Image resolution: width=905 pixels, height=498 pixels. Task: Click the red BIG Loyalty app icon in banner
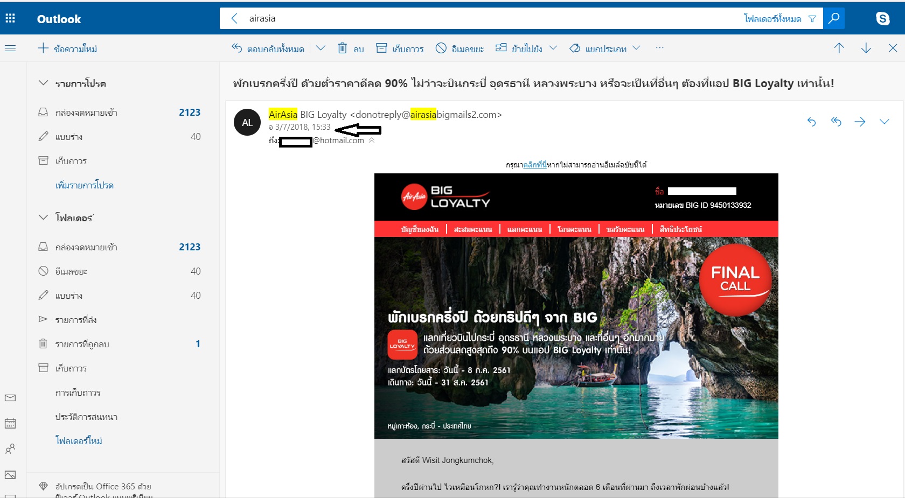click(x=402, y=345)
